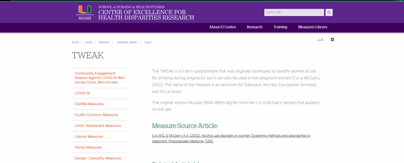Click the search magnifier button
This screenshot has width=404, height=163.
[329, 12]
